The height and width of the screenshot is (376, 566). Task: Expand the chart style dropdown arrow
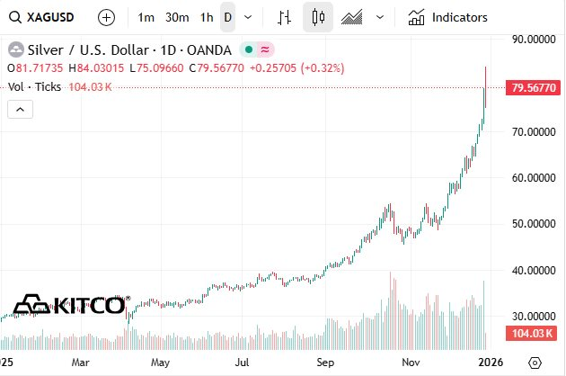[x=380, y=17]
